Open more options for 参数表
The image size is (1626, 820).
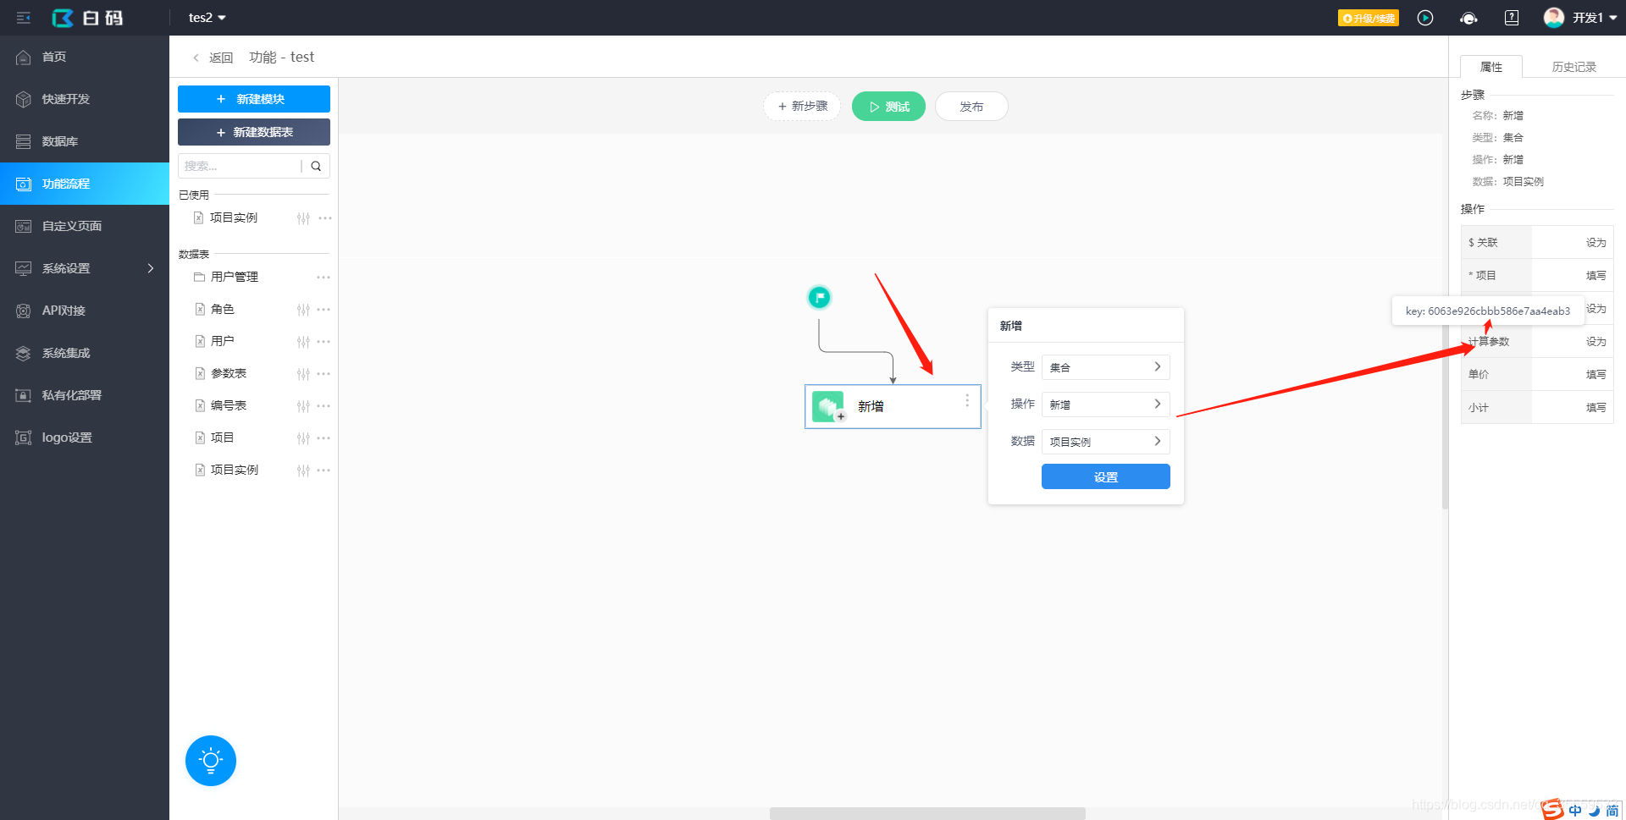324,374
